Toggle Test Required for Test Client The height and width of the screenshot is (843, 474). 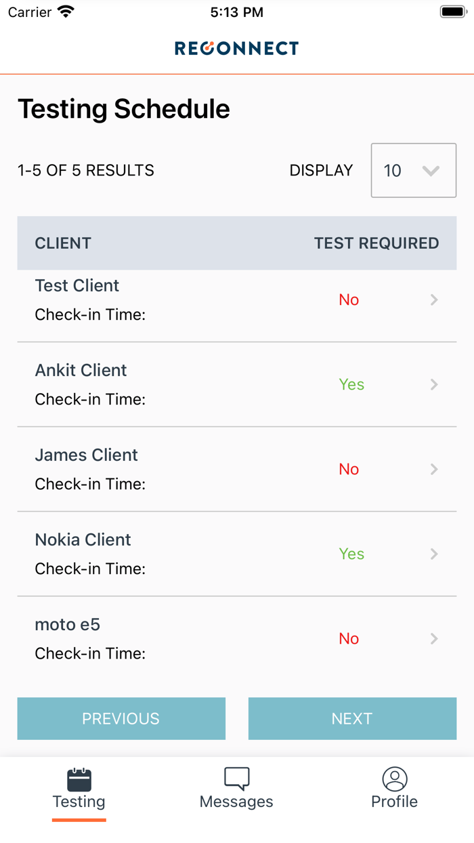click(349, 300)
